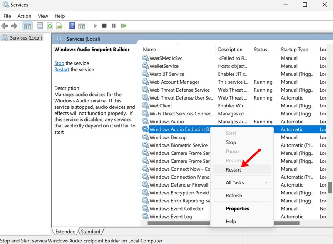
Task: Switch to the Standard tab
Action: coord(90,232)
